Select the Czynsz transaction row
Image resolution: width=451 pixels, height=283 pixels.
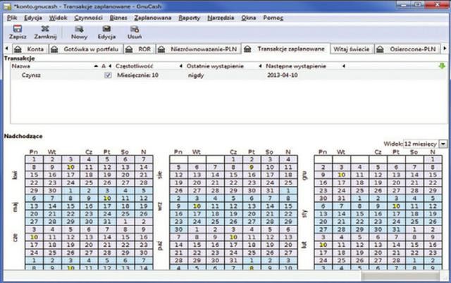click(x=229, y=75)
